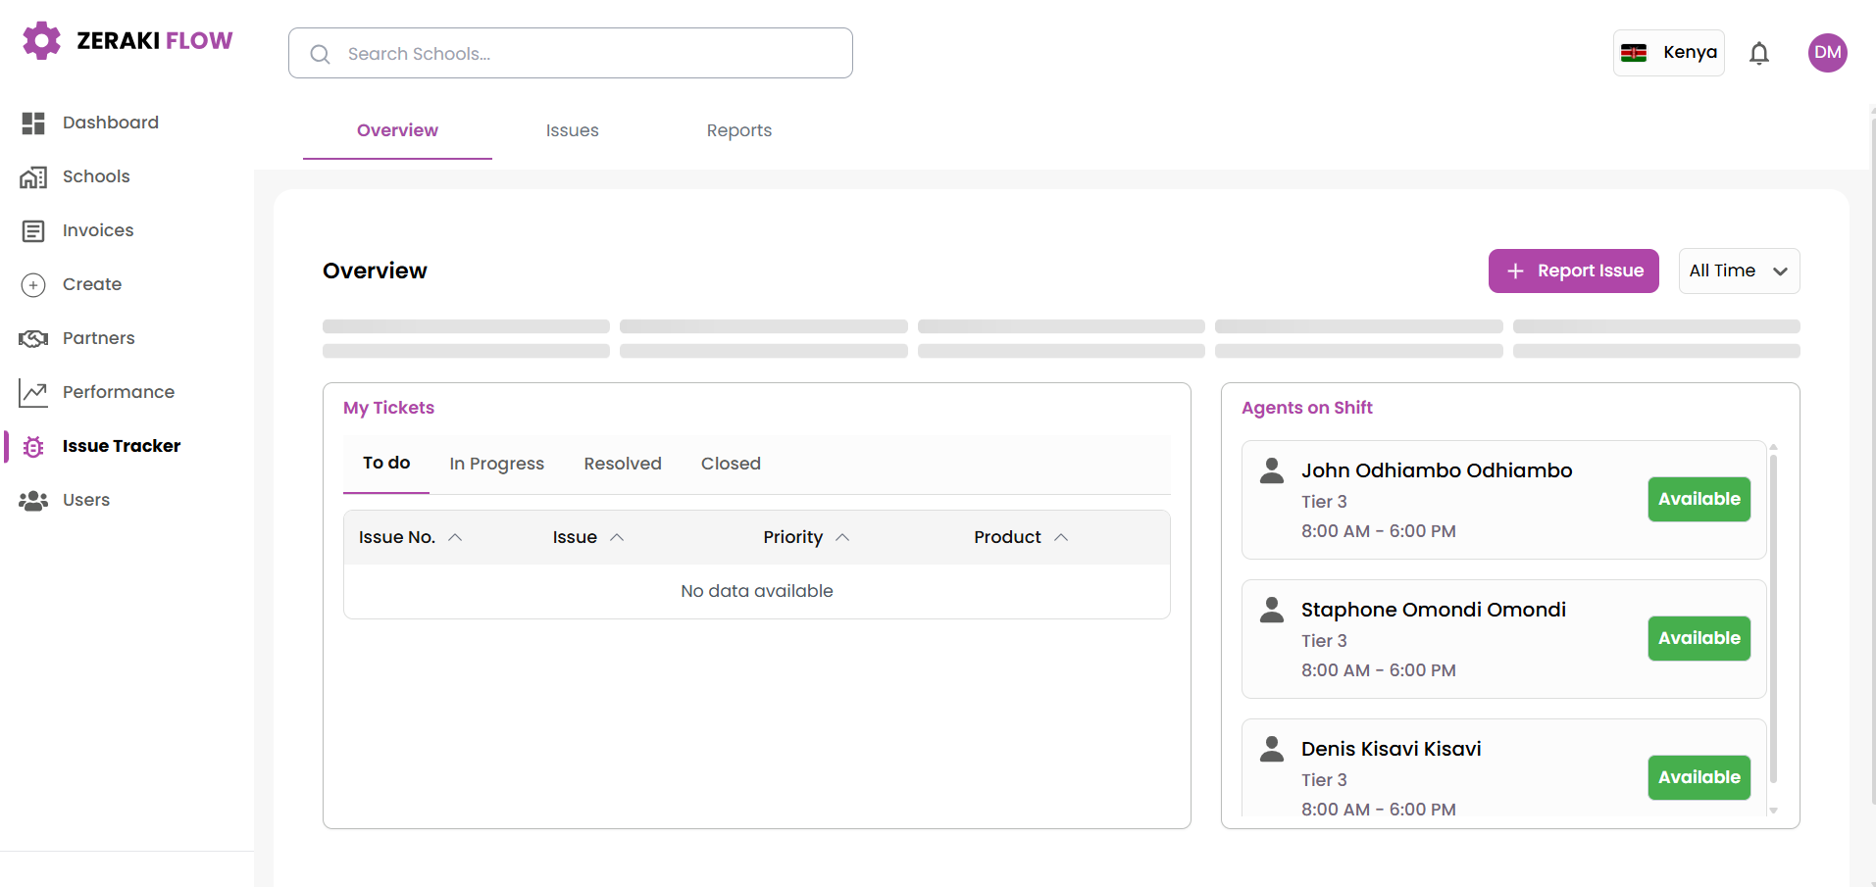
Task: Sort by Product column arrow
Action: [x=1061, y=537]
